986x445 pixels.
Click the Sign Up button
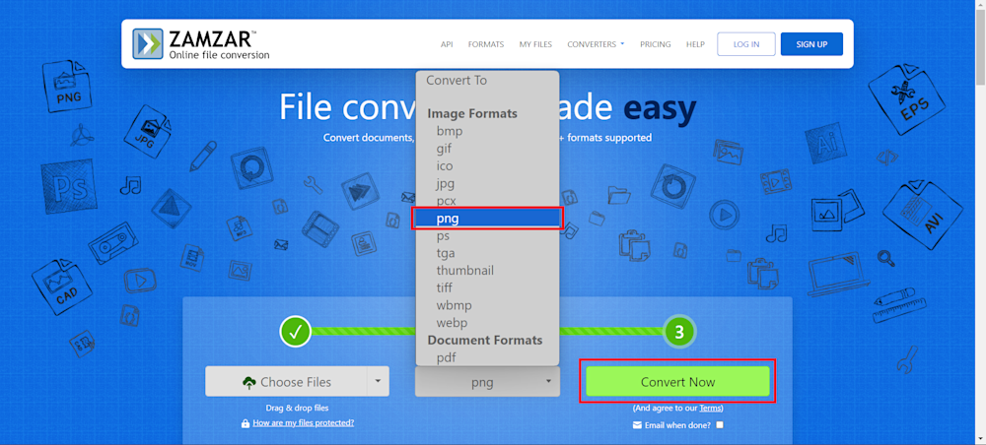[x=811, y=44]
